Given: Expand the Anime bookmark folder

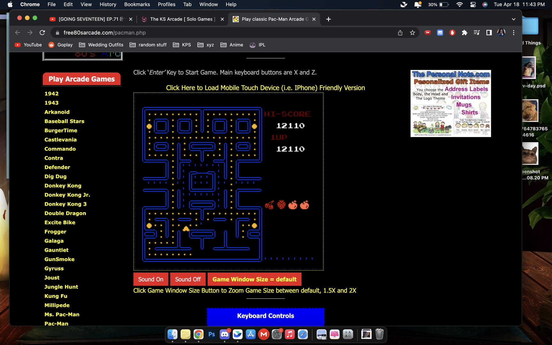Looking at the screenshot, I should pos(232,45).
